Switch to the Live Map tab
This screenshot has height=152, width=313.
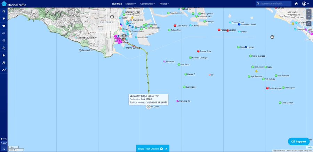click(117, 4)
